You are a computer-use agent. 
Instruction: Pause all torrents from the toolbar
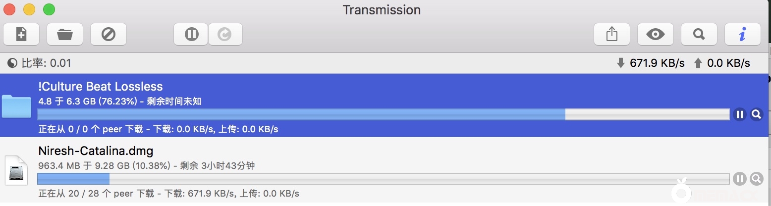coord(191,34)
